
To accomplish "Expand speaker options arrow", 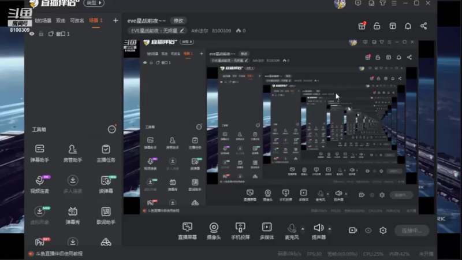I will [x=330, y=229].
